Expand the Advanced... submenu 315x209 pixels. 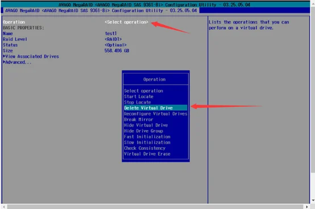pyautogui.click(x=17, y=62)
